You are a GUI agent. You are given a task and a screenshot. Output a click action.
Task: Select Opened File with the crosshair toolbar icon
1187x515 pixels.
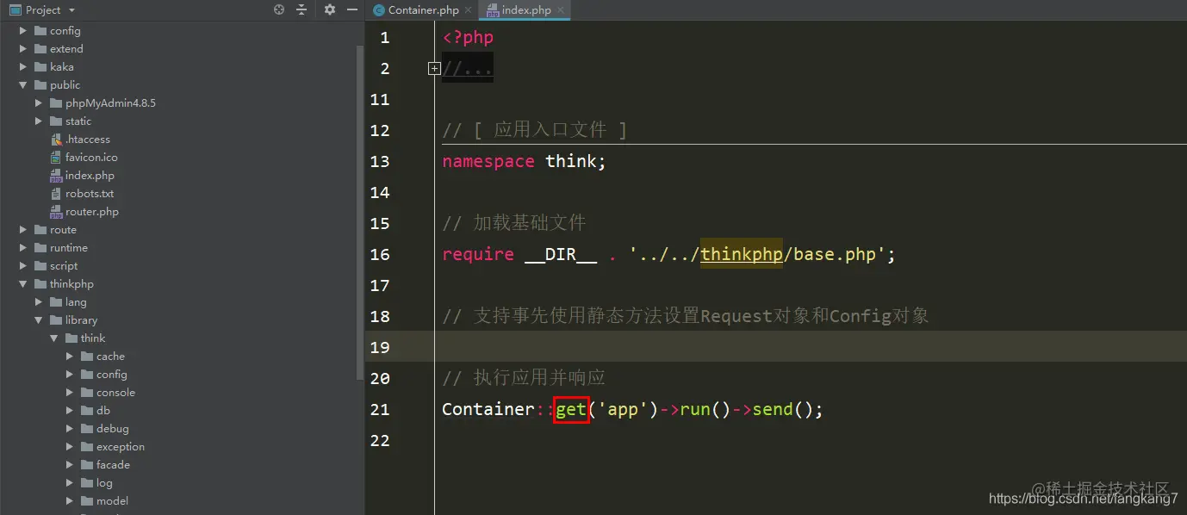[x=277, y=9]
